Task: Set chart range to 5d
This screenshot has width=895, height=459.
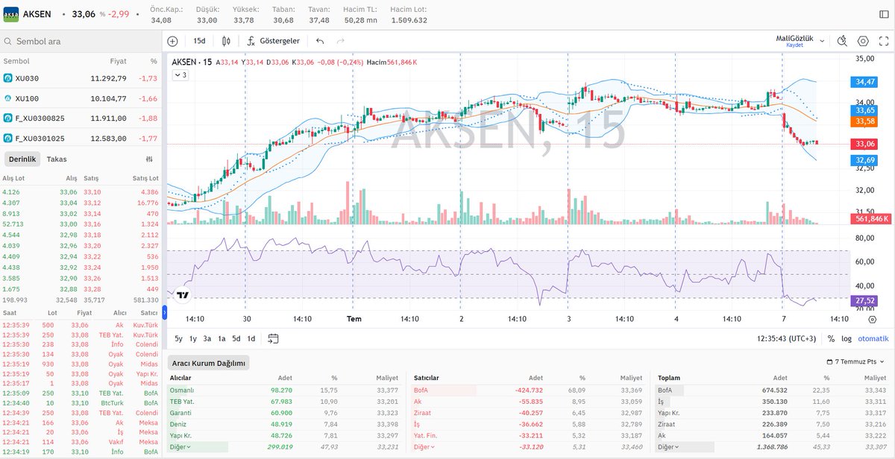Action: 236,338
